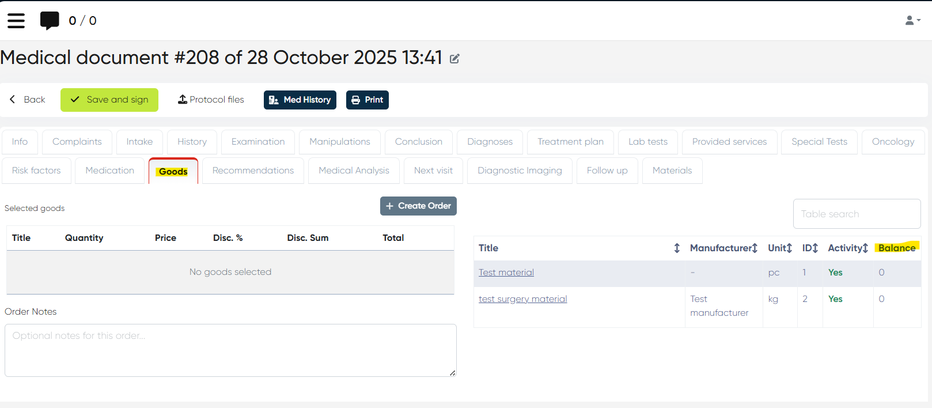
Task: Sort table by Activity column
Action: tap(865, 248)
